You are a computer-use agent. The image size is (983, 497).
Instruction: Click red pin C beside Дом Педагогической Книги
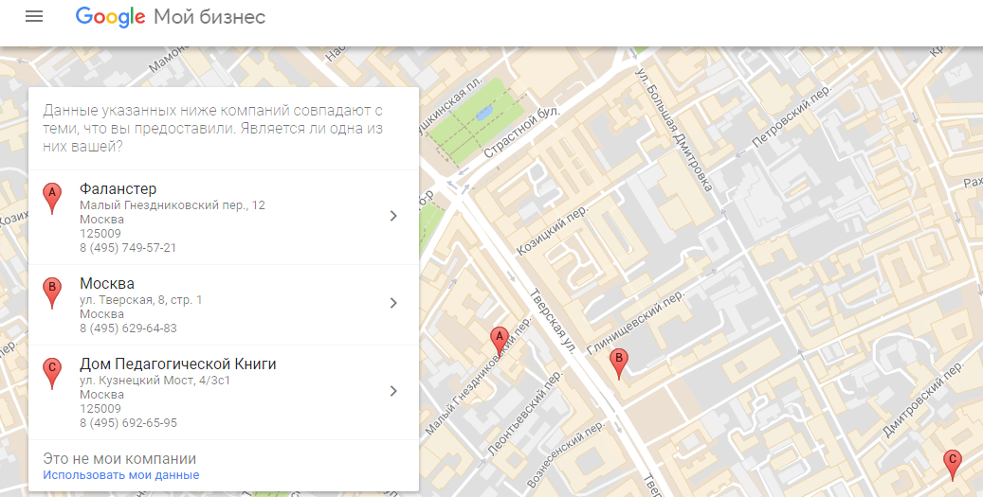click(52, 374)
